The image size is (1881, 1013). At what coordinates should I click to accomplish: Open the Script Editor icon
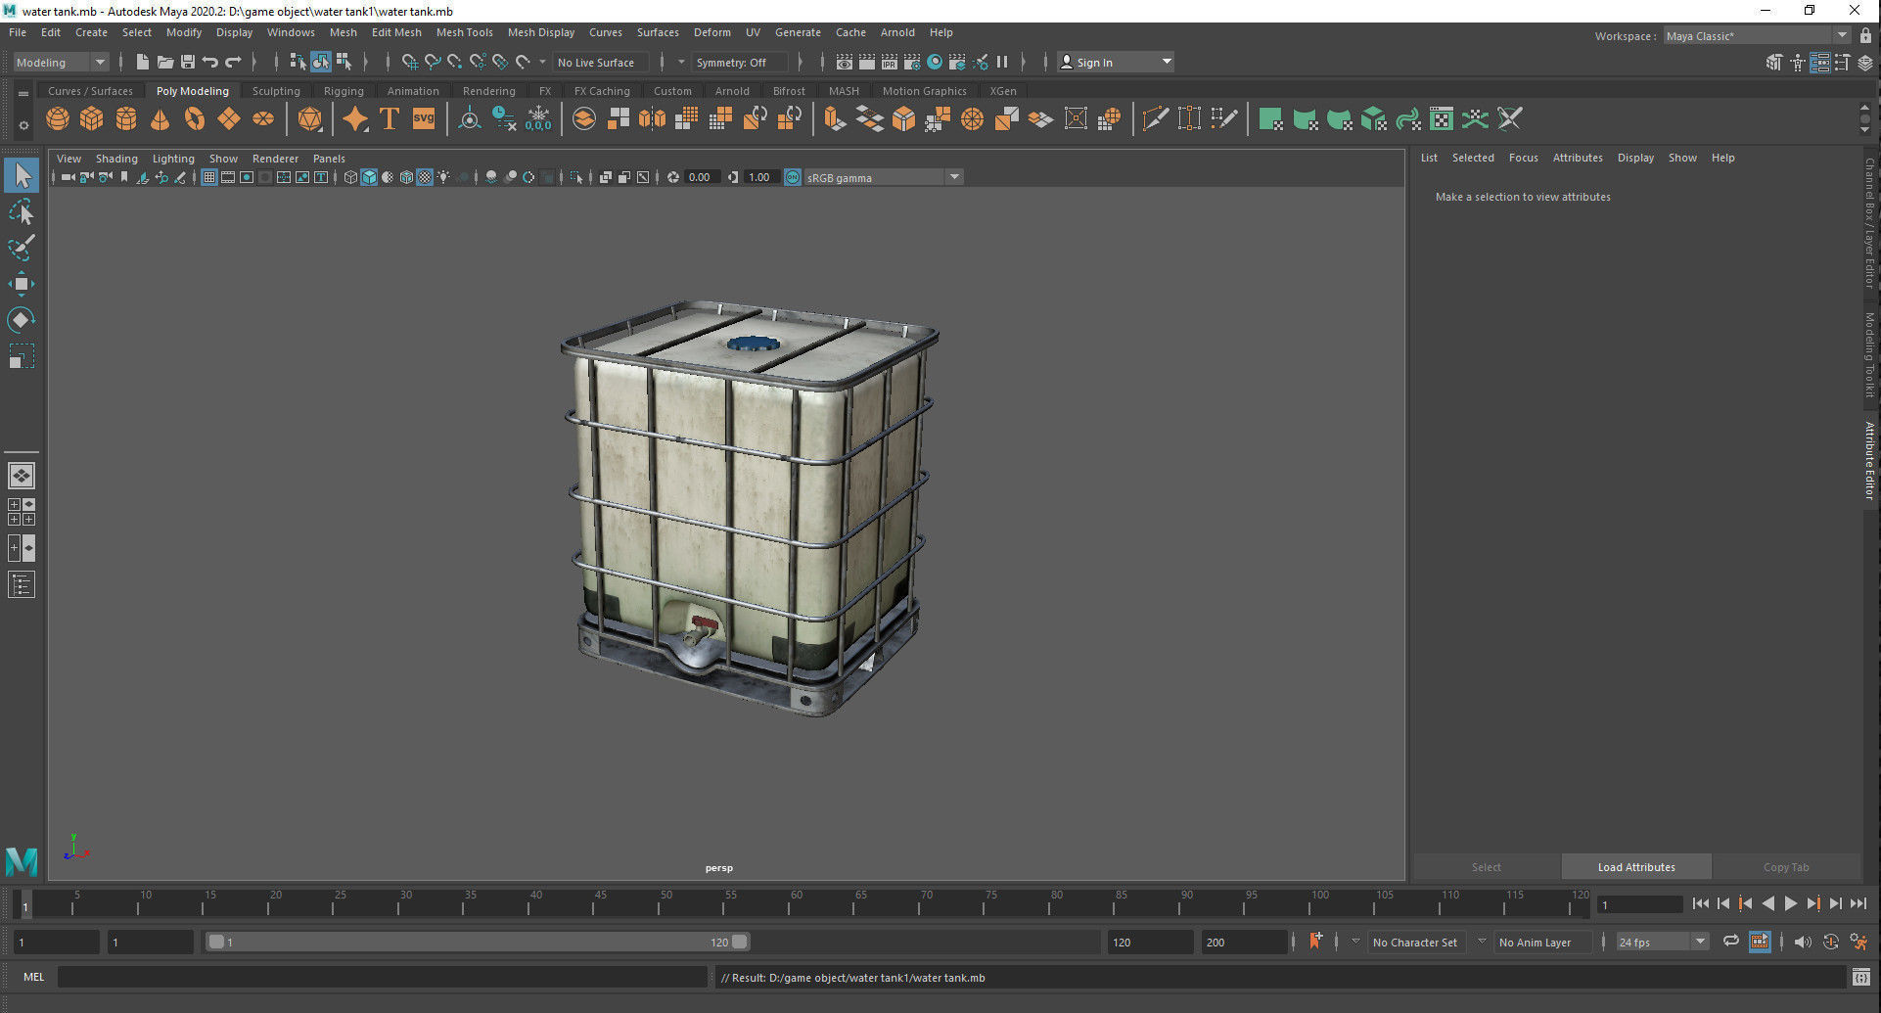pos(1860,977)
